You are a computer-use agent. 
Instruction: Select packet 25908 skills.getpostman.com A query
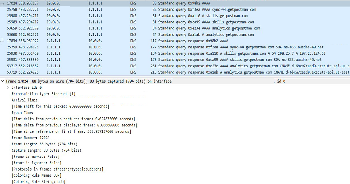click(x=175, y=16)
